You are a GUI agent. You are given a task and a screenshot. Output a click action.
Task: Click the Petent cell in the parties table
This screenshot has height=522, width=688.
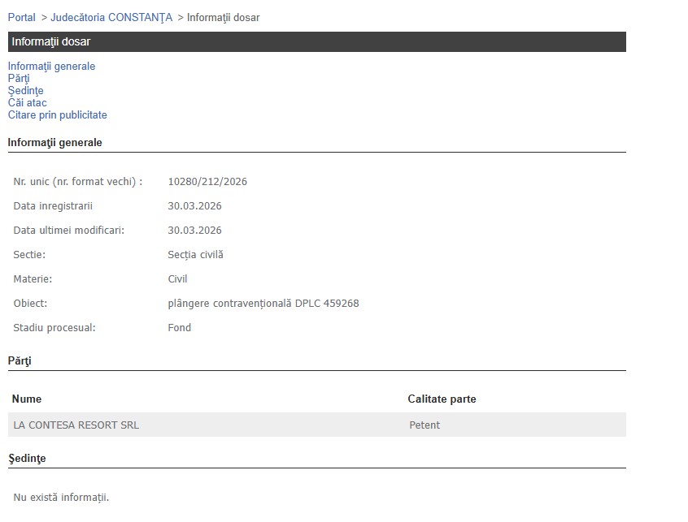[425, 425]
